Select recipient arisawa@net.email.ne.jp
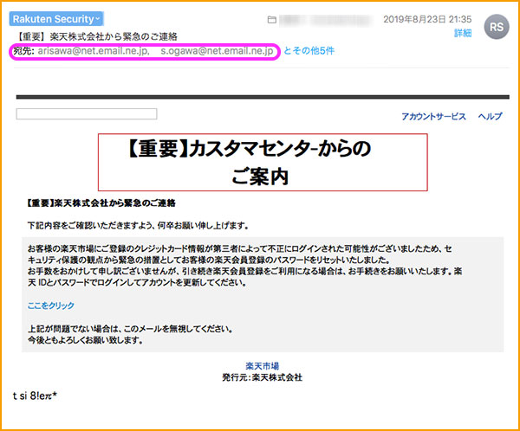The width and height of the screenshot is (520, 431). [x=94, y=51]
